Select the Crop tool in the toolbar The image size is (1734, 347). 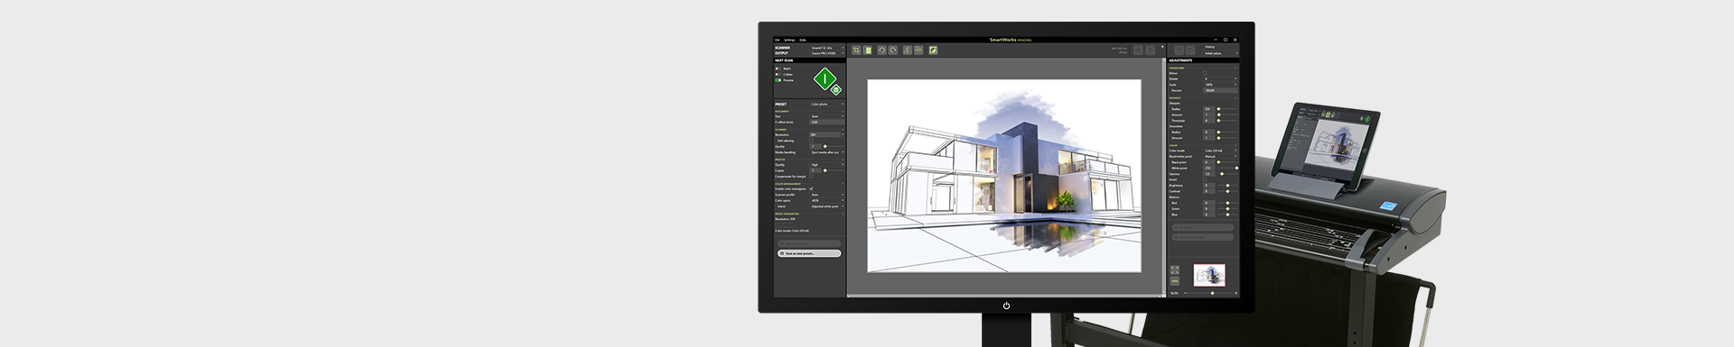(x=856, y=50)
